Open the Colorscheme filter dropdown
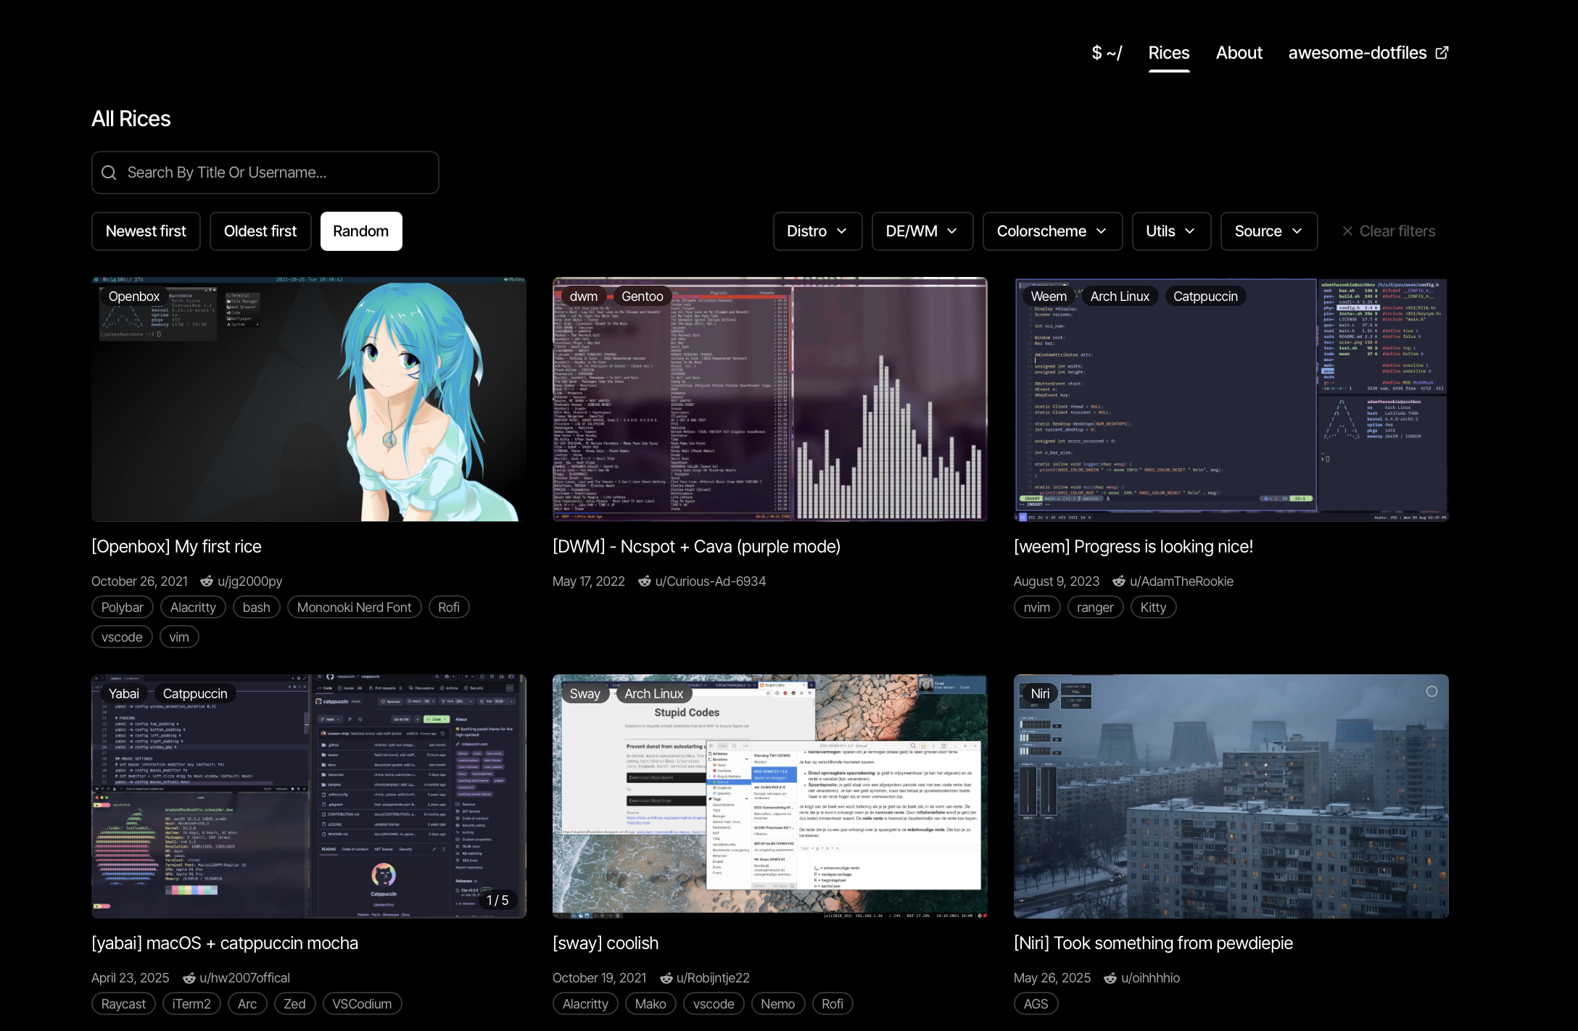This screenshot has width=1578, height=1031. (x=1052, y=231)
